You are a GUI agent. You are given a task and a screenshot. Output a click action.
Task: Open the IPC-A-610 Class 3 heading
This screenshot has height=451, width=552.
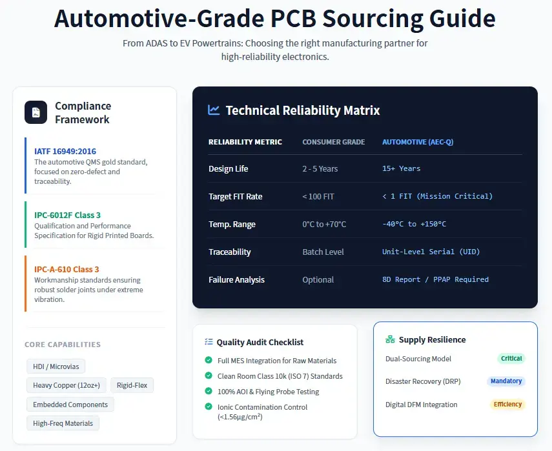[x=66, y=269]
